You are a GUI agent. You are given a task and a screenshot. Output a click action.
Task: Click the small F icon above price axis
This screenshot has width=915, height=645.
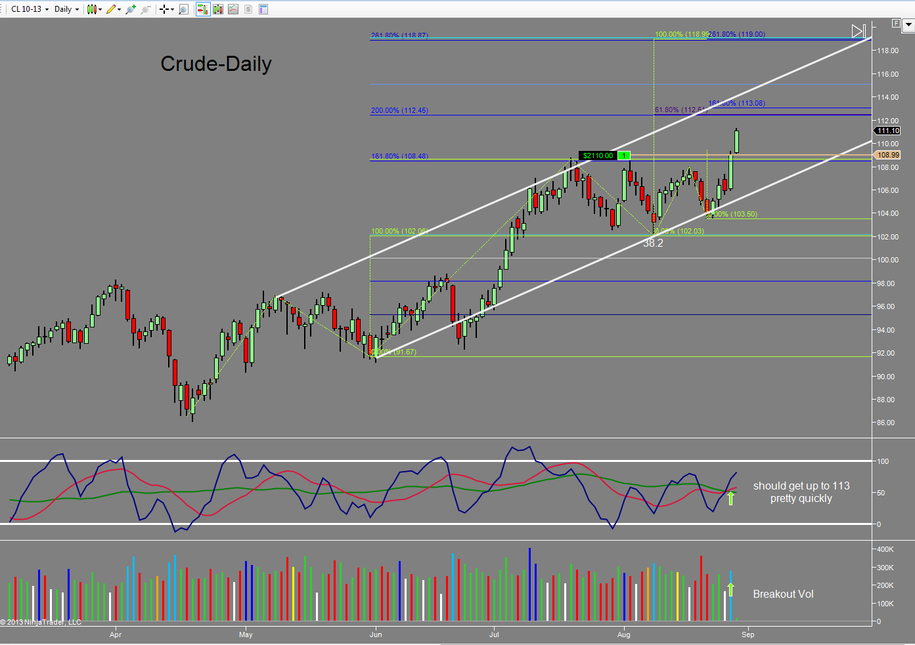896,24
